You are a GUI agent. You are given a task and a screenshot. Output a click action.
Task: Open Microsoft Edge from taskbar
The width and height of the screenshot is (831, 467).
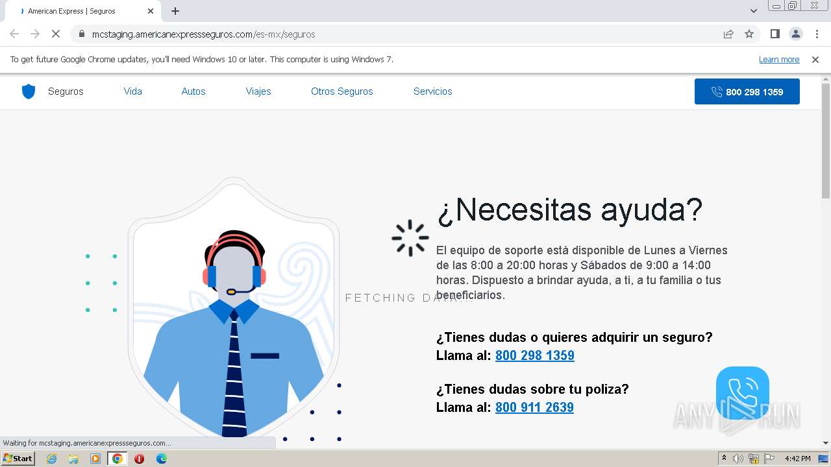pos(162,459)
